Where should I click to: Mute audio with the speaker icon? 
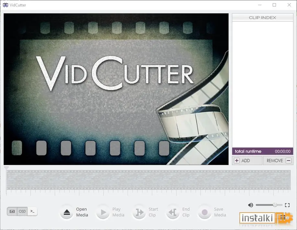click(251, 205)
